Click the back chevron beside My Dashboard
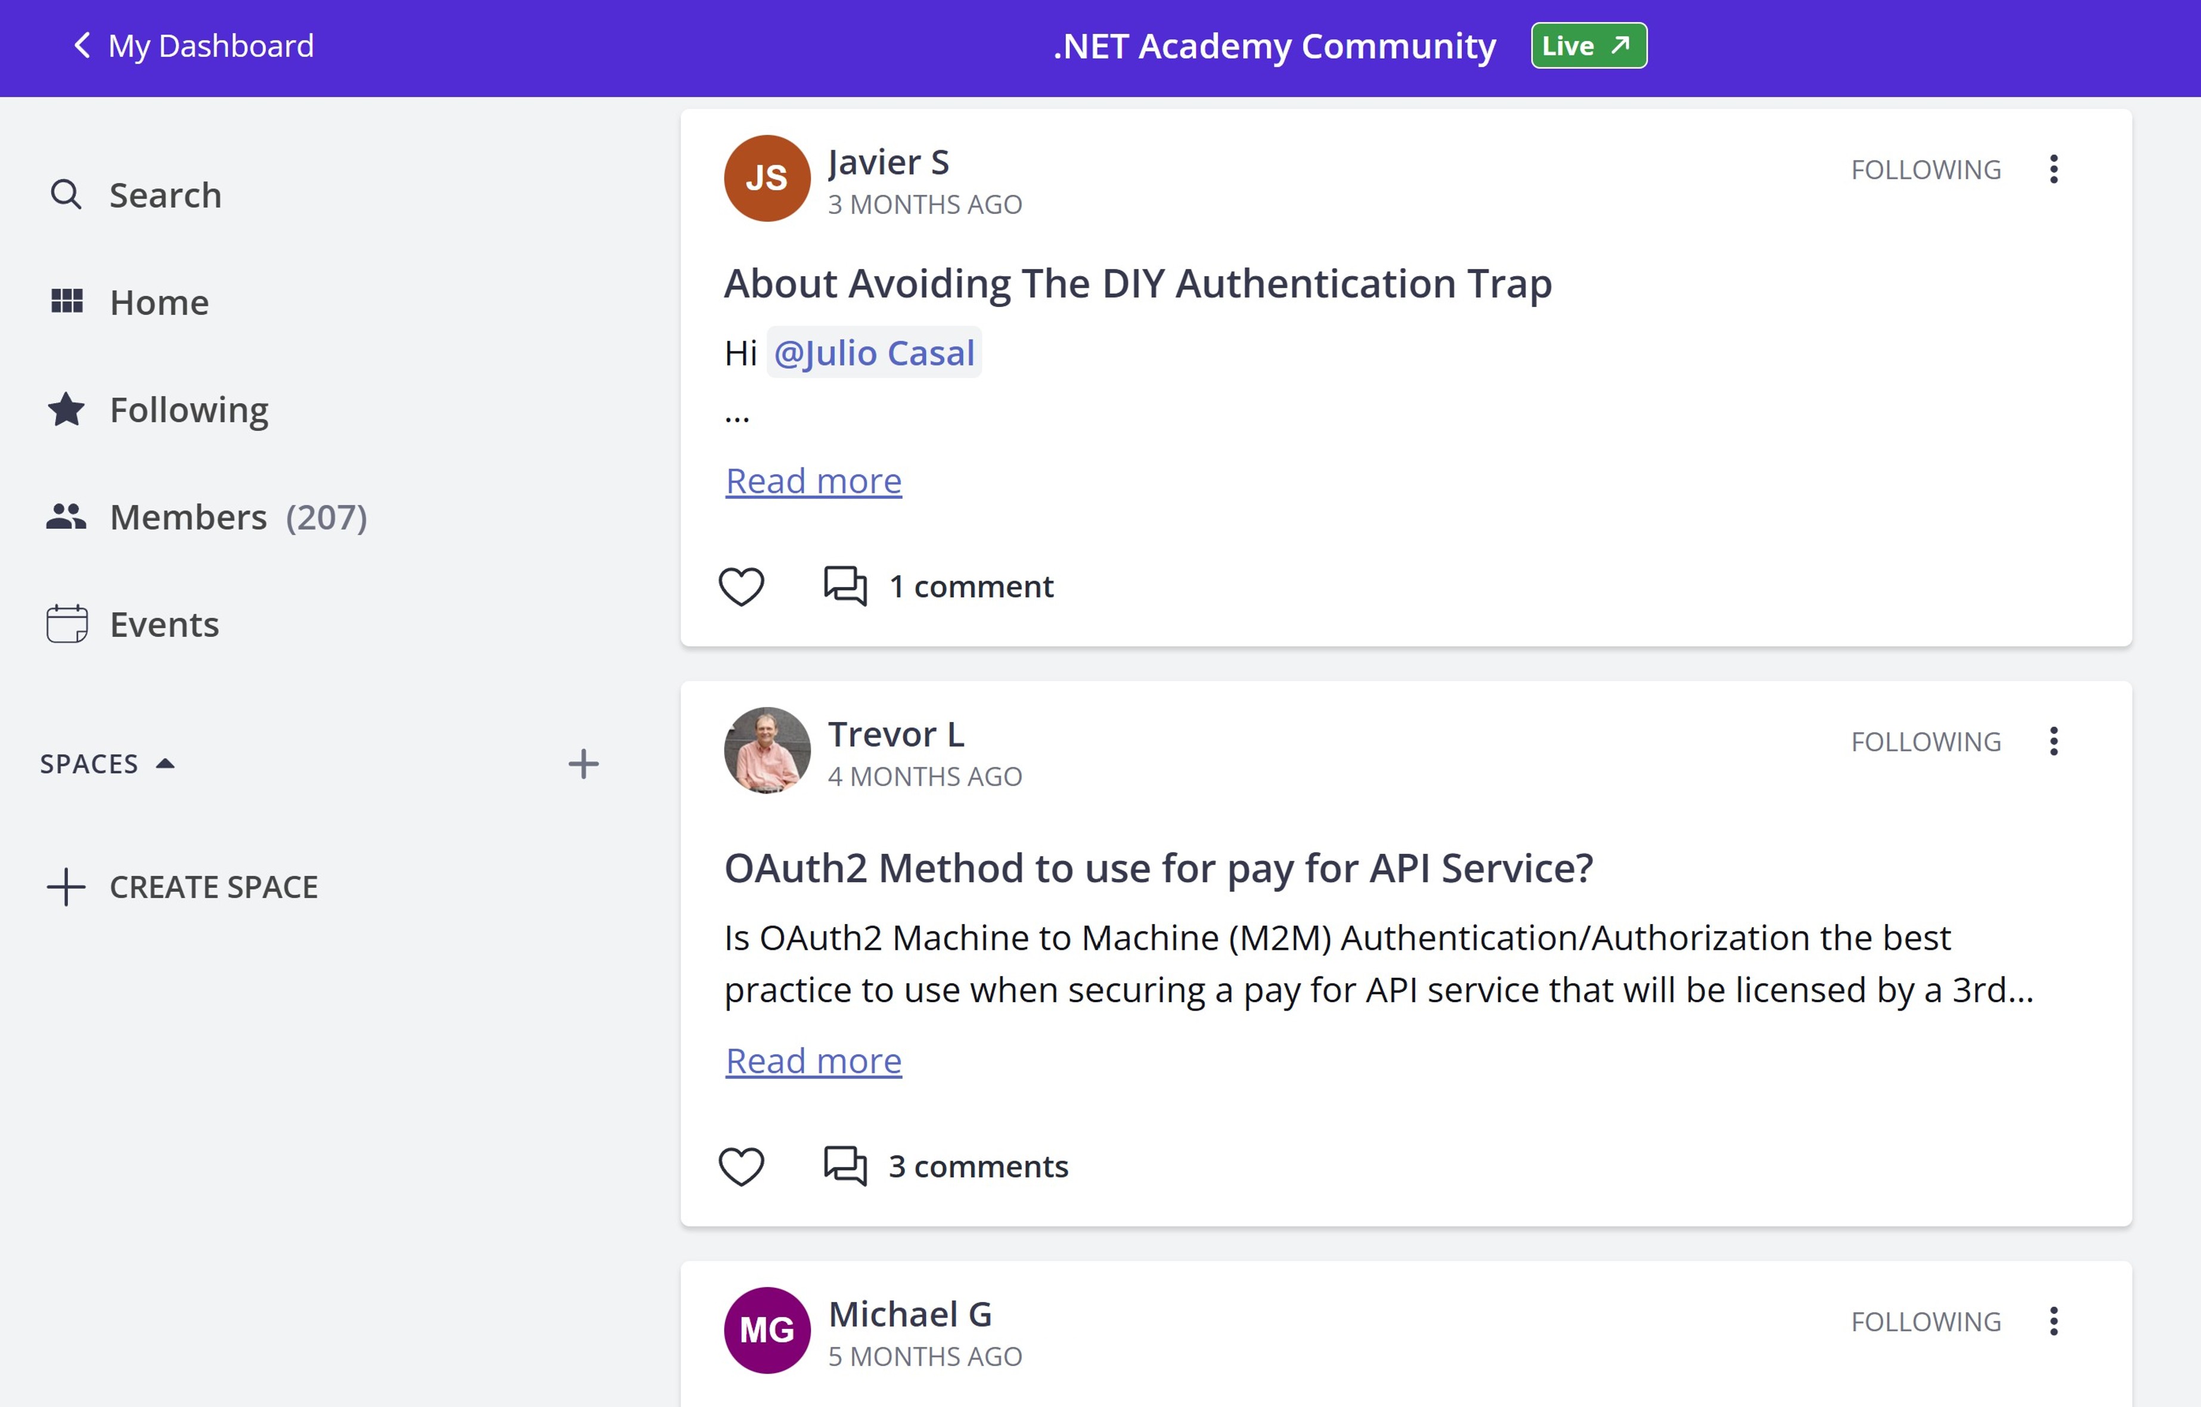2201x1407 pixels. 81,46
